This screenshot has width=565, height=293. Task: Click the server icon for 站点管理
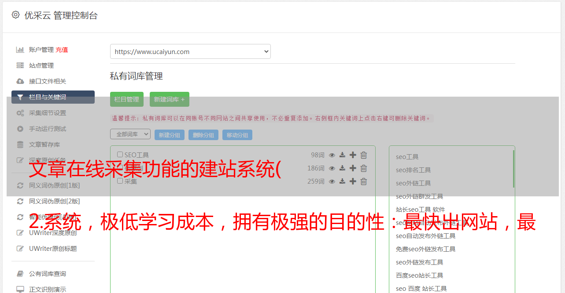[20, 65]
